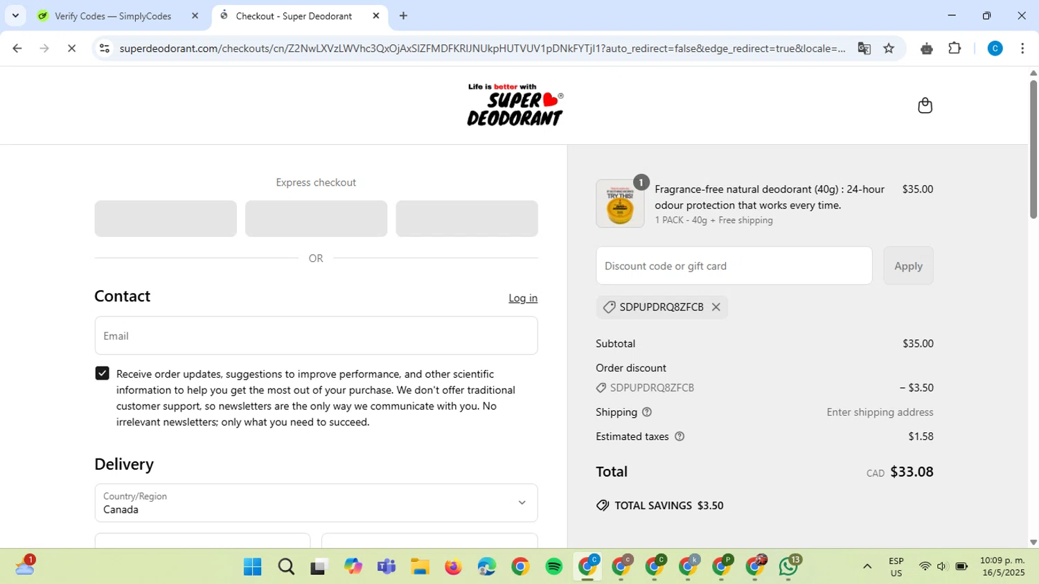Click the translate page icon
The width and height of the screenshot is (1039, 584).
click(x=864, y=48)
